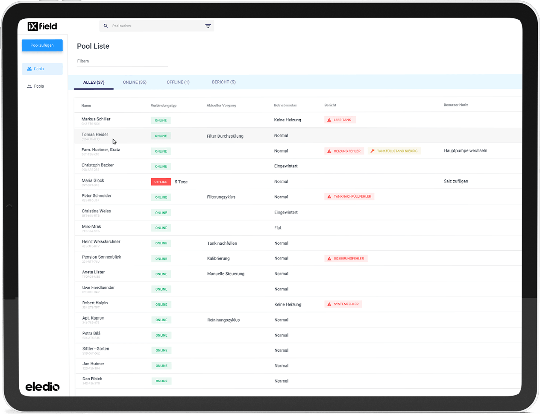Image resolution: width=540 pixels, height=414 pixels.
Task: Click the search magnifier icon
Action: click(106, 26)
